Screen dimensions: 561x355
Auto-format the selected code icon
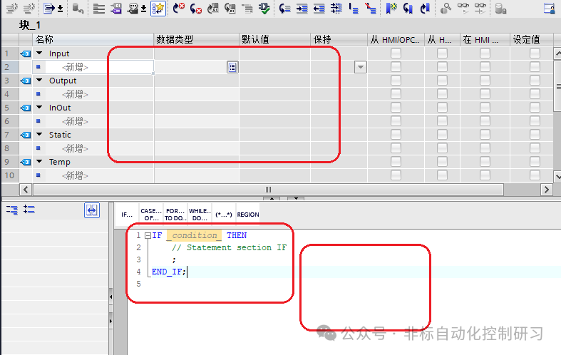(336, 9)
